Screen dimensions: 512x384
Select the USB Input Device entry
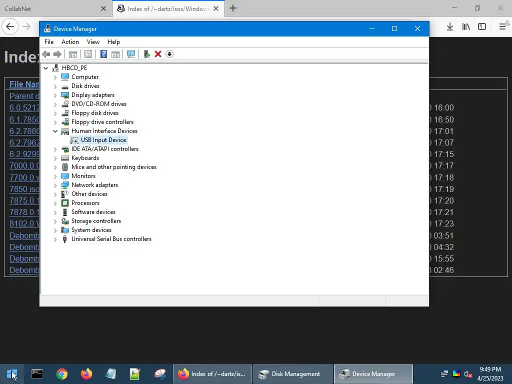[x=103, y=140]
